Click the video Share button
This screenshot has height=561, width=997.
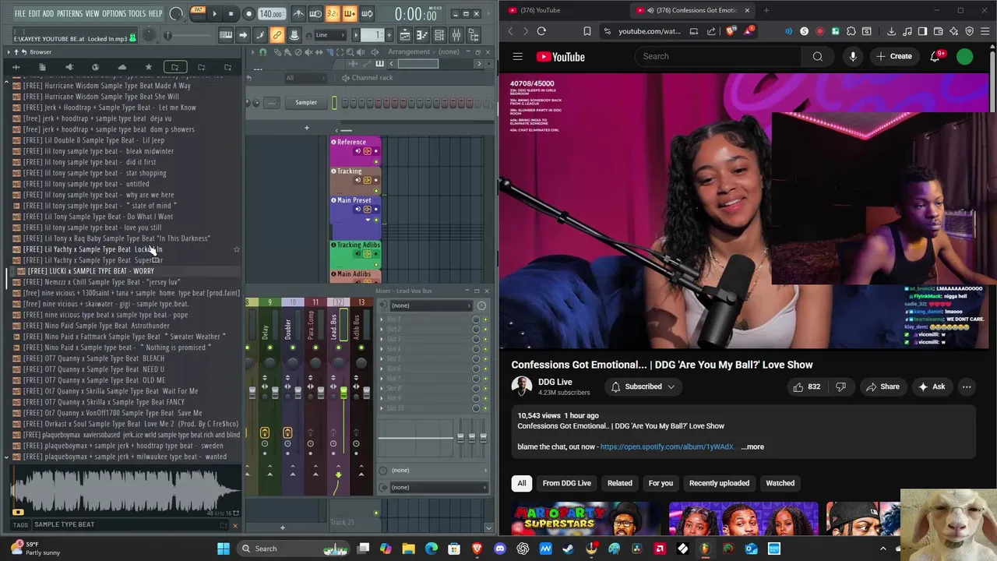point(882,386)
